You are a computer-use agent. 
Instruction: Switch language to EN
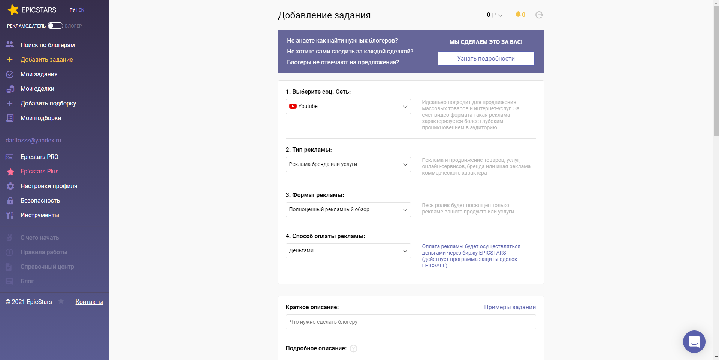(x=81, y=10)
